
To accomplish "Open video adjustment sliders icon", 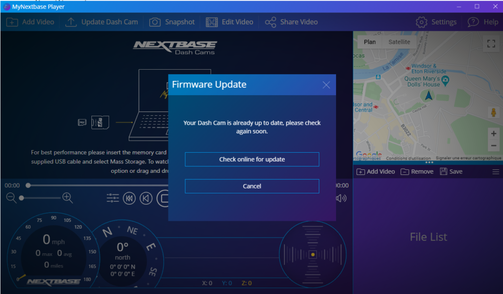I will (112, 198).
